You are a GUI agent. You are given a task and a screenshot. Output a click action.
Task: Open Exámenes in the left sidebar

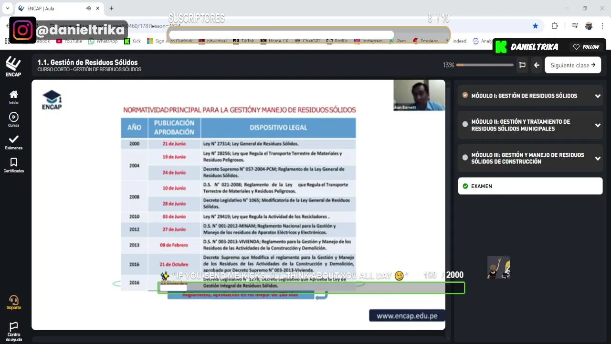coord(13,142)
